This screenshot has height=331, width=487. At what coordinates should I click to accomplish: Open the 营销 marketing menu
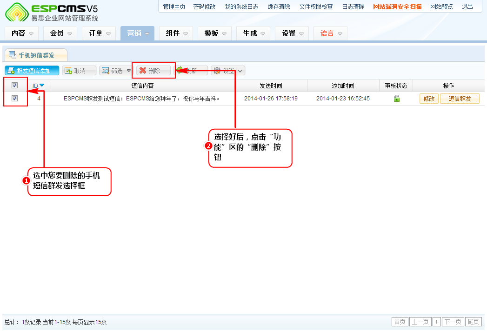click(137, 33)
